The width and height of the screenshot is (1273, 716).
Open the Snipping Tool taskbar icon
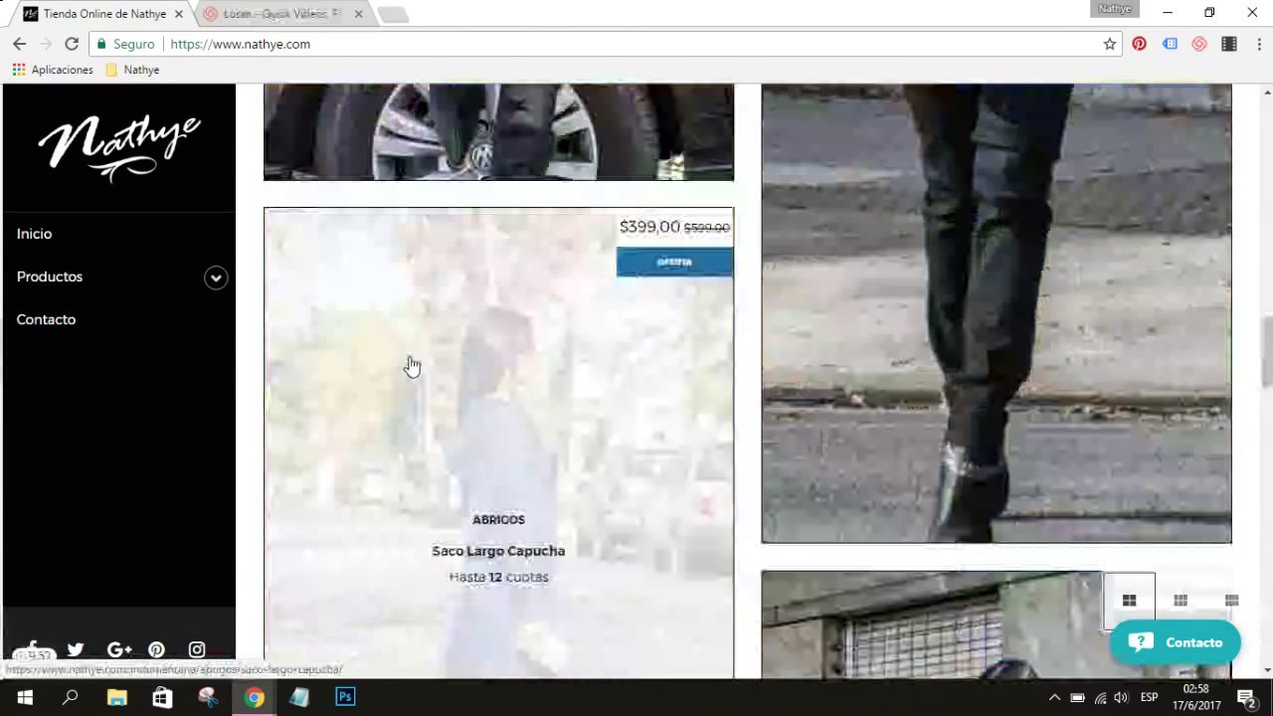[x=208, y=697]
